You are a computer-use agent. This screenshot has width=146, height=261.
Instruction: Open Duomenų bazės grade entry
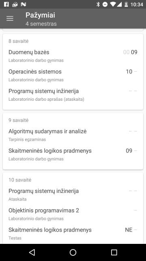click(73, 56)
